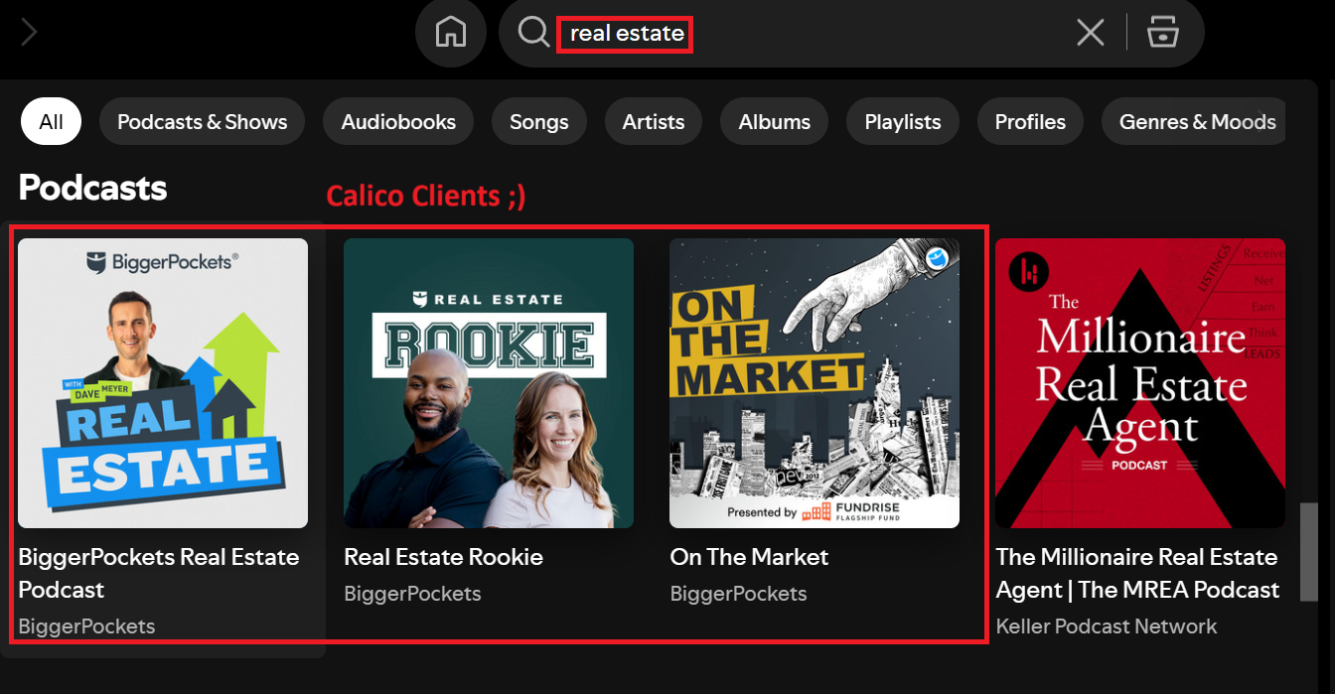Open the Real Estate Rookie cover art
The width and height of the screenshot is (1335, 694).
pyautogui.click(x=489, y=383)
